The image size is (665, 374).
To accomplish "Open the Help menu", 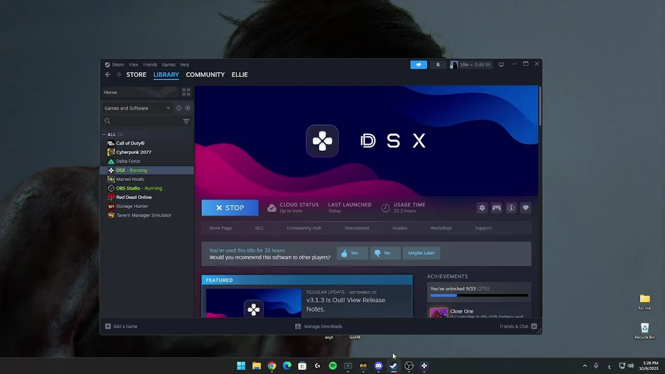I will coord(185,64).
